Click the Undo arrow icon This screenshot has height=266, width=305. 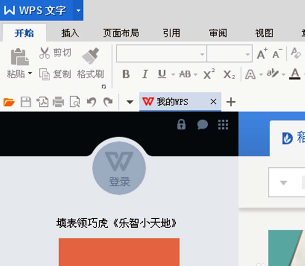tap(91, 102)
